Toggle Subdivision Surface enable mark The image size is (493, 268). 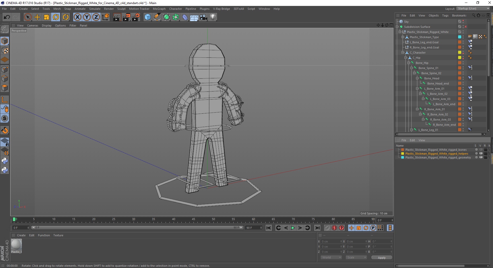point(466,27)
